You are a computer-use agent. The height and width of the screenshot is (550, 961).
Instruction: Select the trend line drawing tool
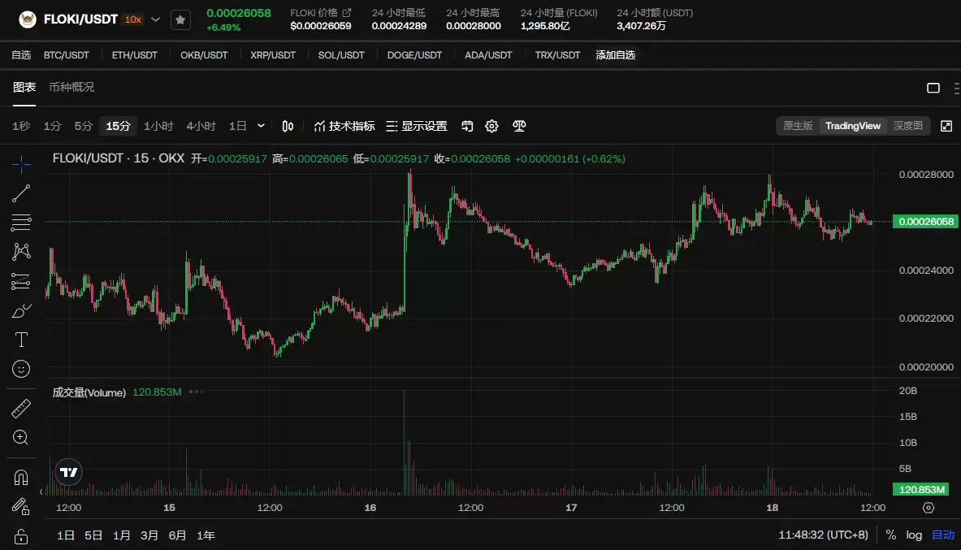tap(21, 193)
